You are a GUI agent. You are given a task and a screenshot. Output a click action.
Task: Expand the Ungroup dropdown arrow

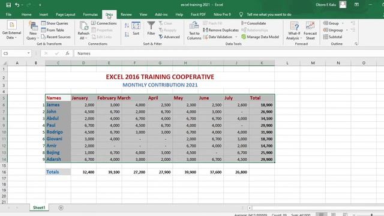[x=347, y=30]
